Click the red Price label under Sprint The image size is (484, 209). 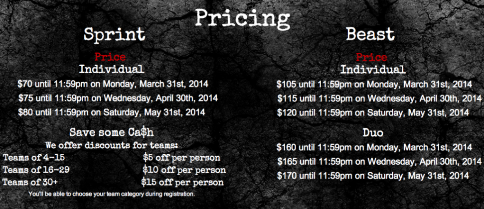110,57
